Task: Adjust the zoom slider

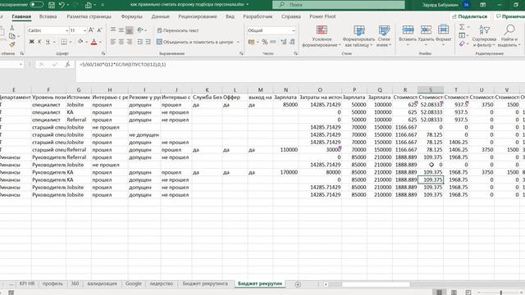Action: [501, 293]
